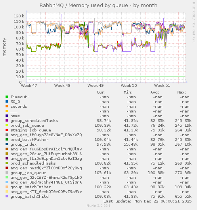Click the 98.74k current value of group_scheduledTasks
Screen dimensions: 197x210
[104, 121]
